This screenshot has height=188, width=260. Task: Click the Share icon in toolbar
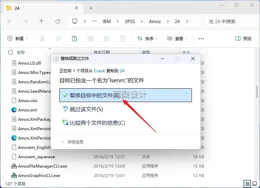coord(107,38)
